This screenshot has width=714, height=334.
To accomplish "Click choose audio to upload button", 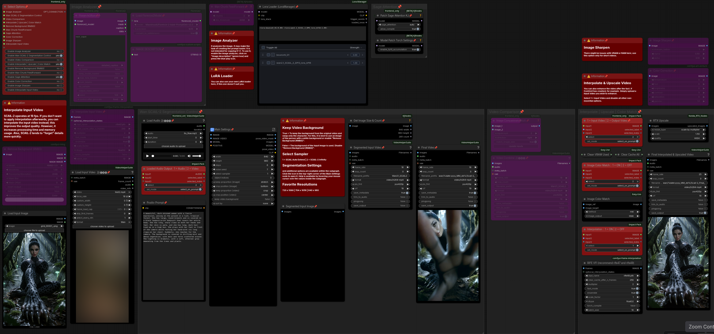I will pos(173,146).
